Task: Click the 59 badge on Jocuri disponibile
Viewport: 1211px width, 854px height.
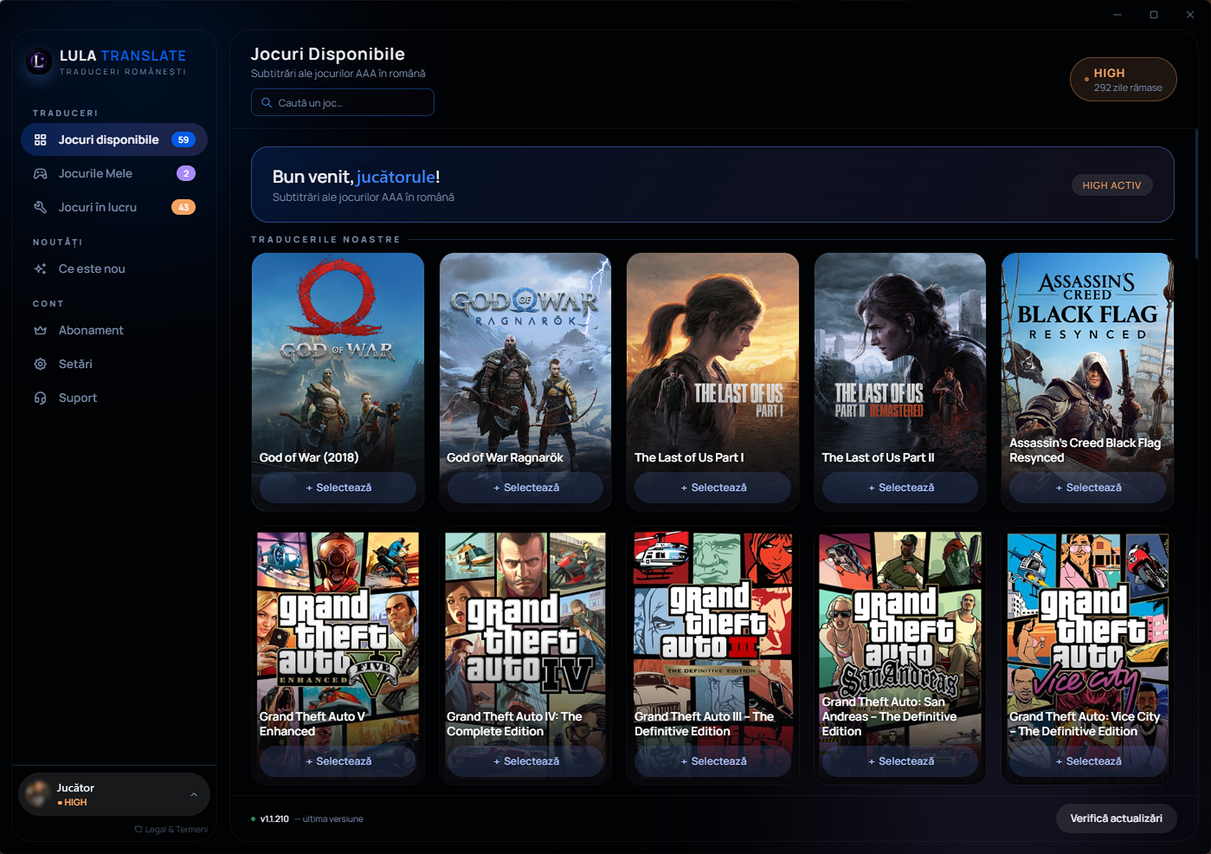Action: coord(183,140)
